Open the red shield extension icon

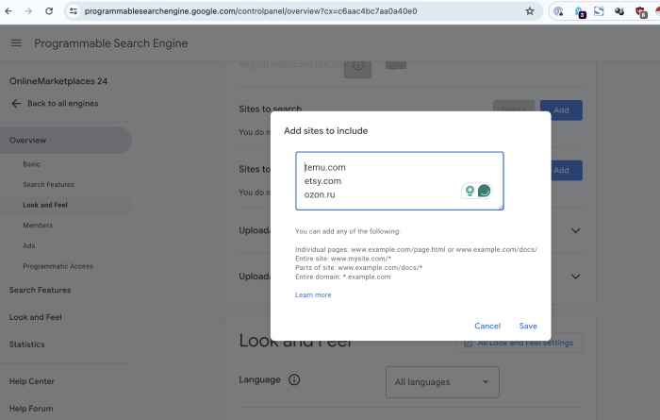point(640,12)
